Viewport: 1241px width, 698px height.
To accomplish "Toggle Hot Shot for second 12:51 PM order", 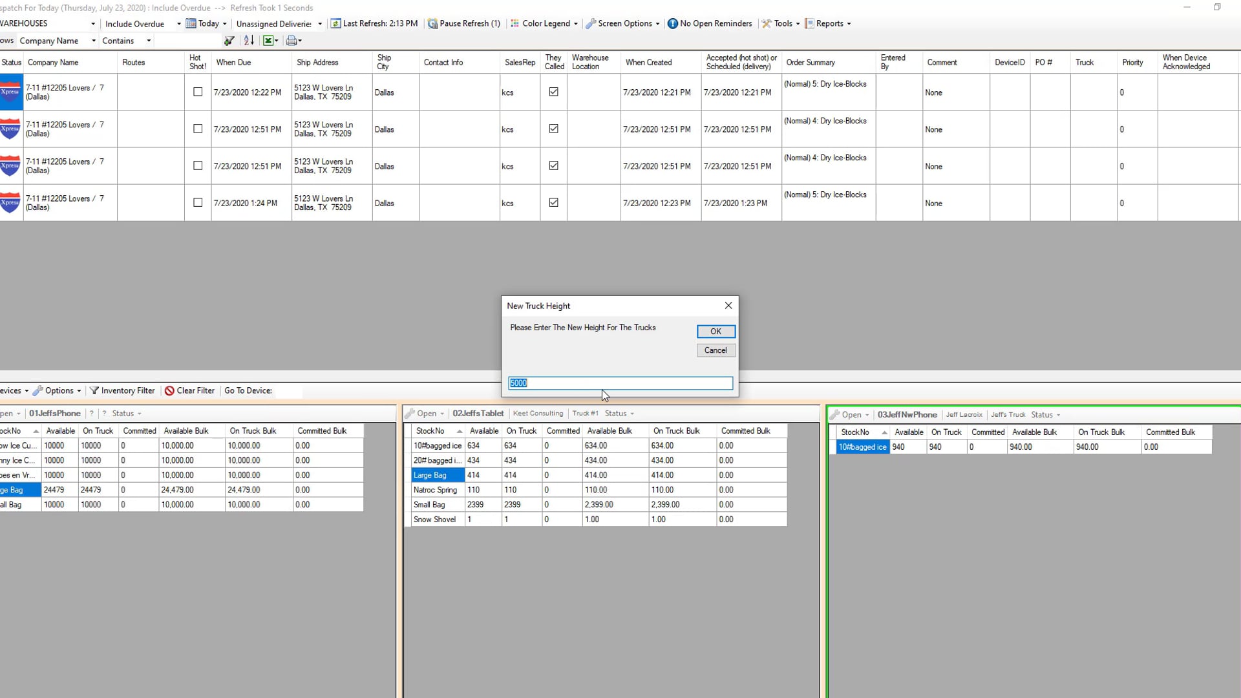I will coord(198,165).
